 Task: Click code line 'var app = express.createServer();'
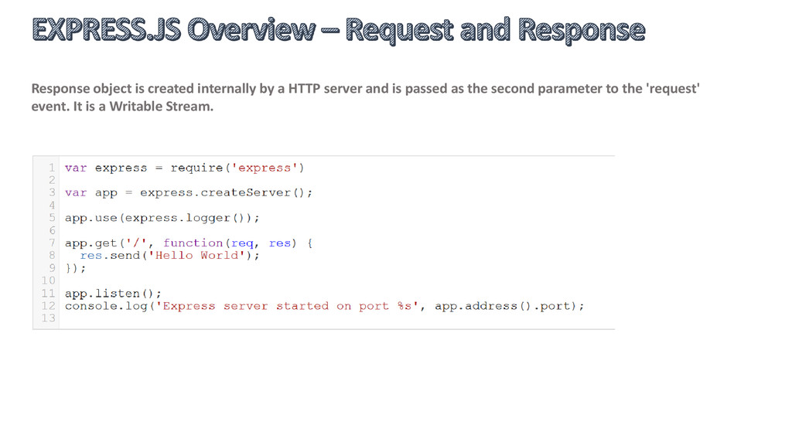coord(189,192)
